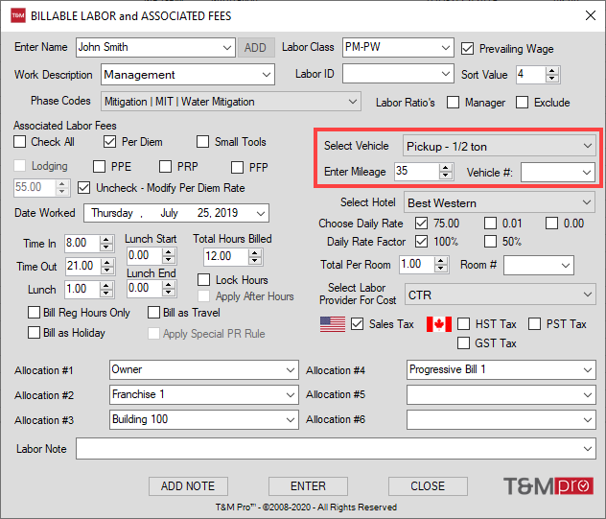Close the Billable Labor dialog window
Viewport: 606px width, 519px height.
point(590,15)
